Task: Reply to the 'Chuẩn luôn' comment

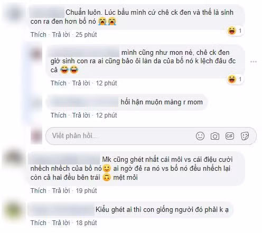Action: (61, 35)
